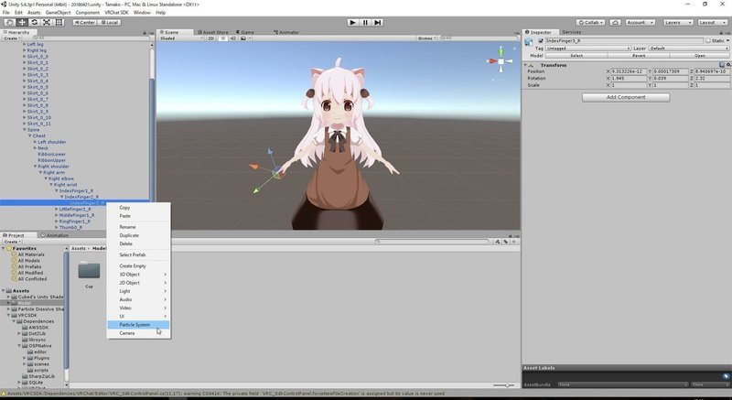The height and width of the screenshot is (400, 732).
Task: Click the Project panel Create button
Action: click(x=12, y=242)
